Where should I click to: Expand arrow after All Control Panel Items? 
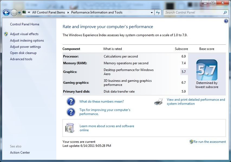[x=68, y=12]
